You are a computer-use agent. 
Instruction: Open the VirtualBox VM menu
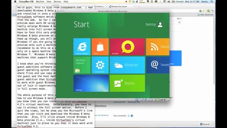[26, 1]
